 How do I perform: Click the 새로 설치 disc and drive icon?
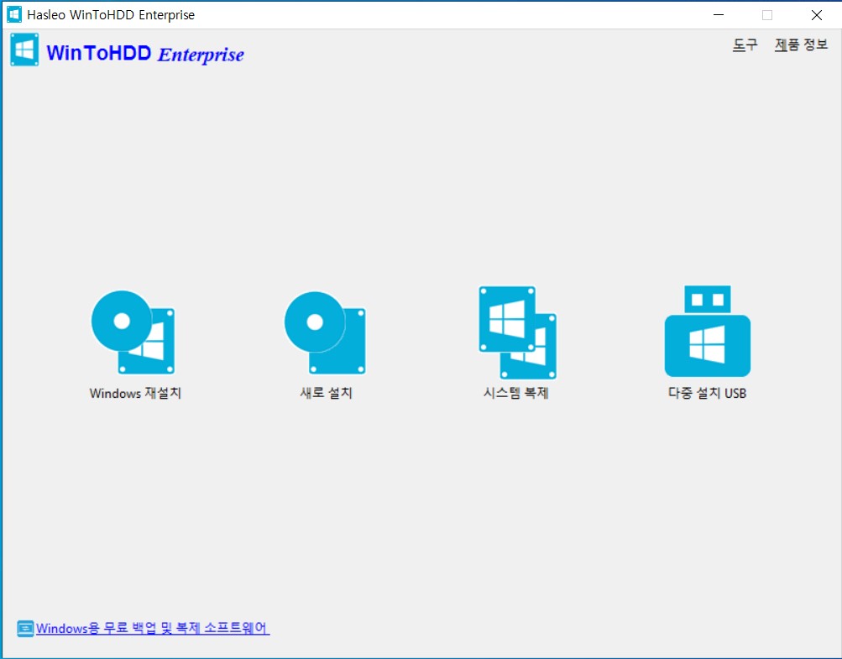coord(325,332)
